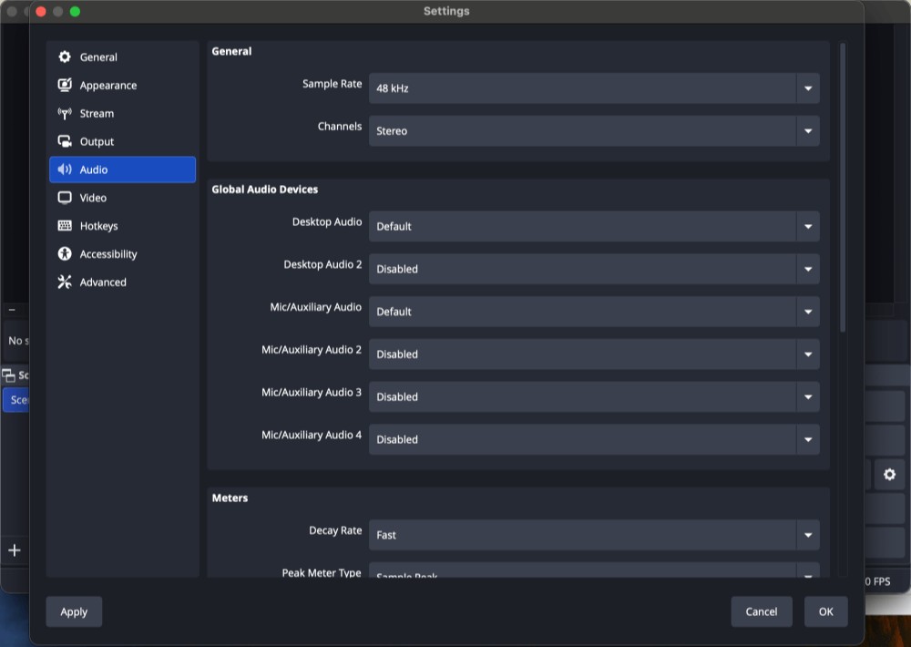Open the Sample Rate dropdown
This screenshot has height=647, width=911.
tap(806, 88)
